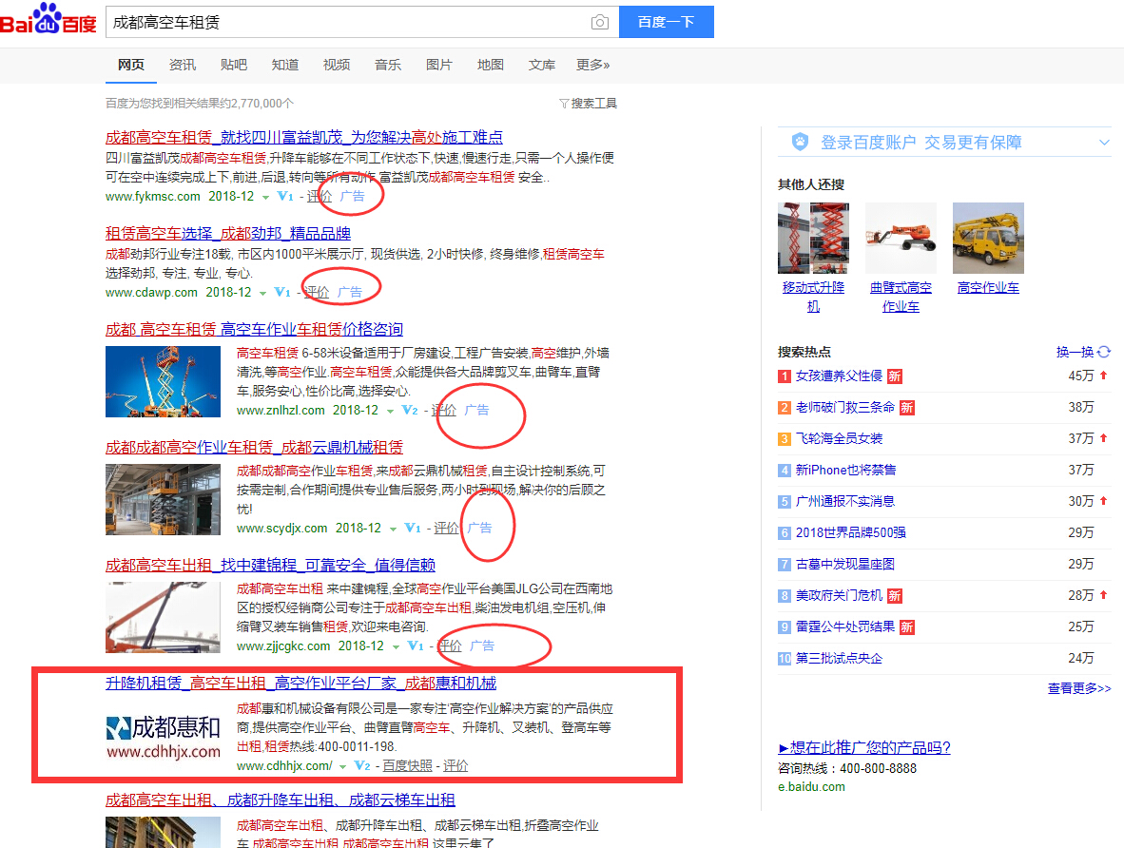Open result 升降机租赁_高空车出租_成都惠和机械
Screen dimensions: 1124x848
click(x=301, y=684)
